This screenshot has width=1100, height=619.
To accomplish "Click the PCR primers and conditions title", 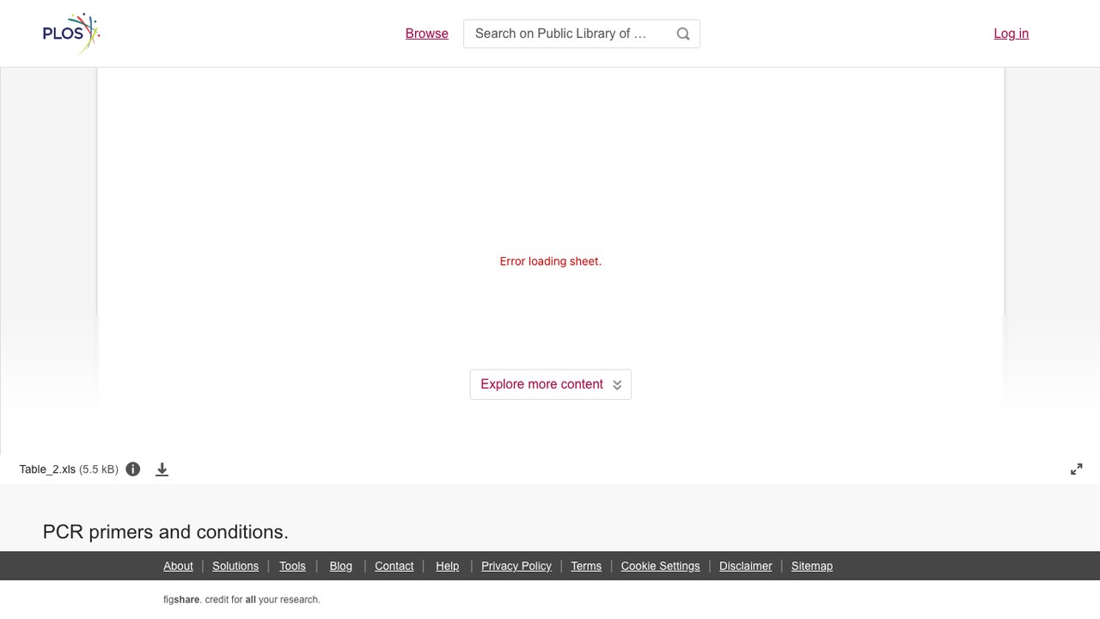I will 166,532.
